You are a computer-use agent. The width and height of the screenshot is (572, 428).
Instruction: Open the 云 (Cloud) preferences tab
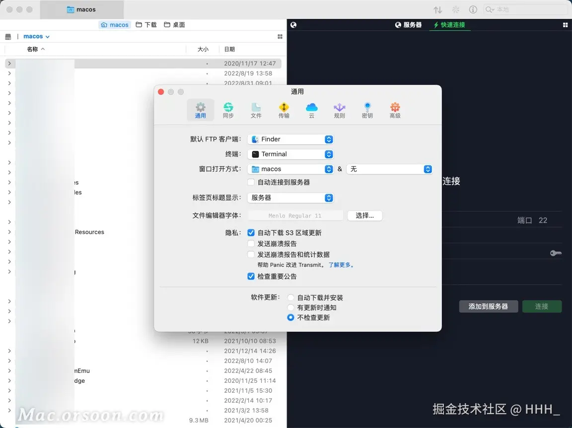click(x=311, y=110)
